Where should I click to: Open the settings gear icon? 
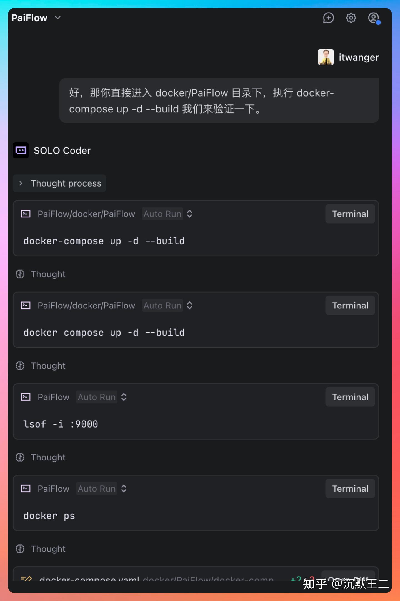tap(351, 18)
